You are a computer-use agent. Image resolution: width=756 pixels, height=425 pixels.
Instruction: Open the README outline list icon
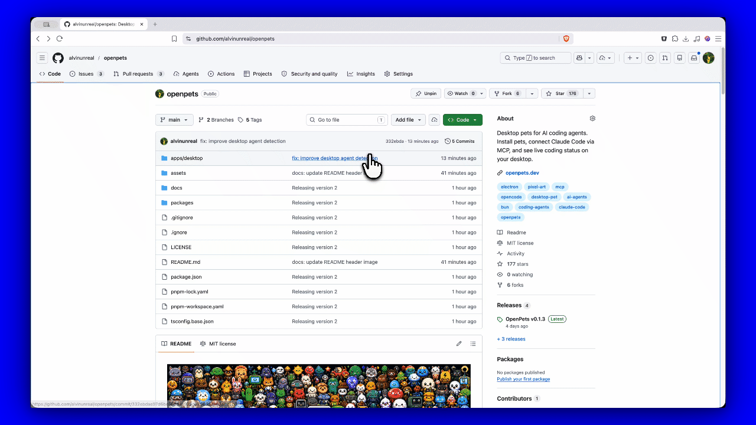point(473,344)
